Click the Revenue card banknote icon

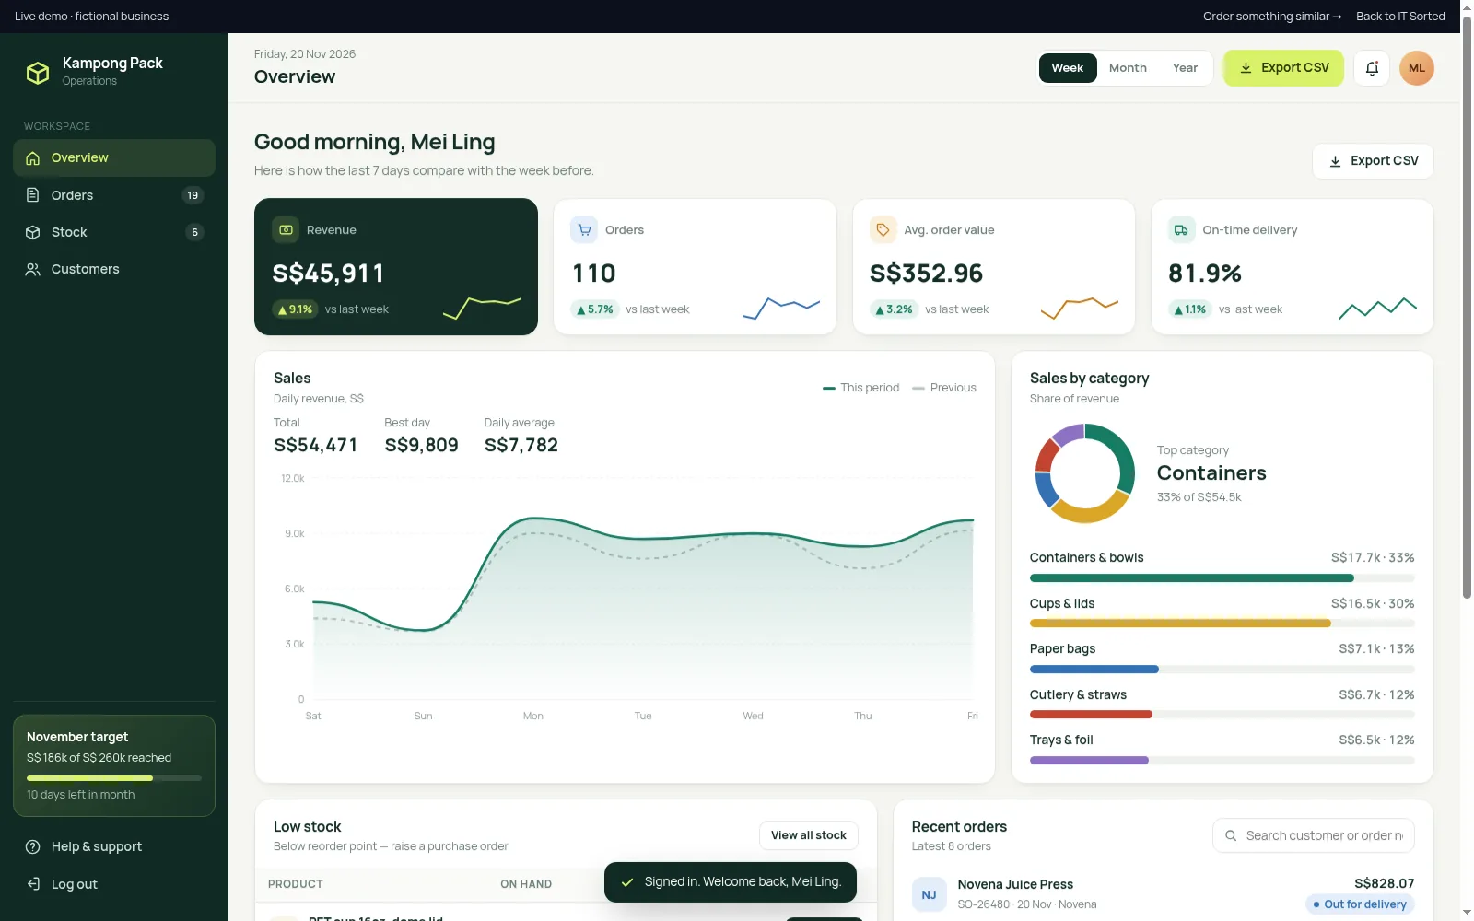pos(287,229)
